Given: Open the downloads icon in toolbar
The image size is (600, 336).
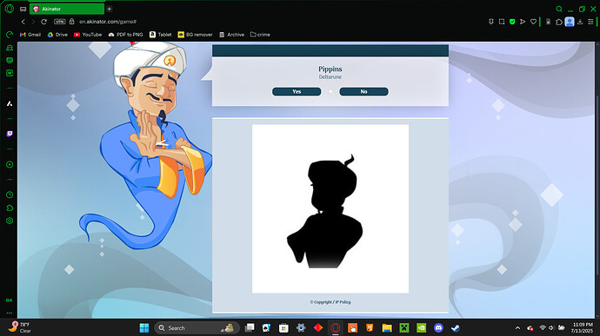Looking at the screenshot, I should (580, 22).
